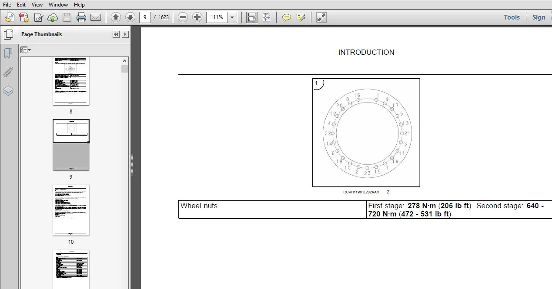Click the Save floppy disk icon
The image size is (552, 289).
pos(67,17)
